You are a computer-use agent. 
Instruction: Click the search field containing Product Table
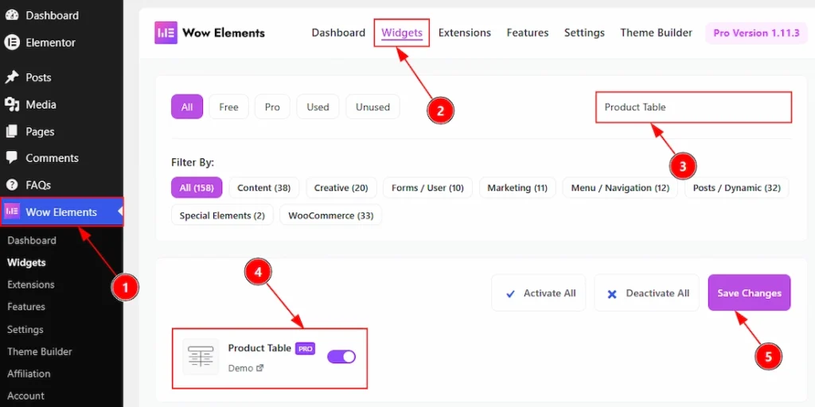pos(693,107)
